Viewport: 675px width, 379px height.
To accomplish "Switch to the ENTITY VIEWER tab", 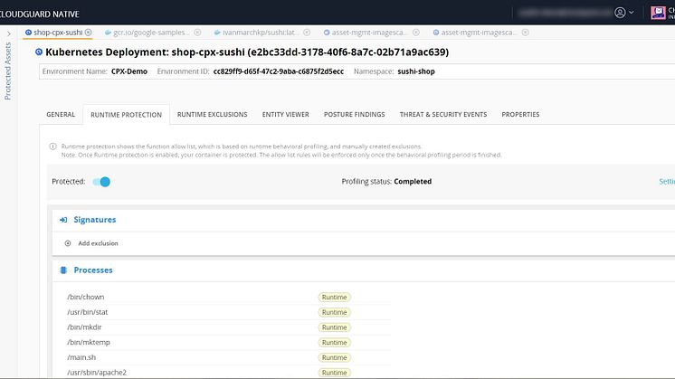I will (285, 115).
